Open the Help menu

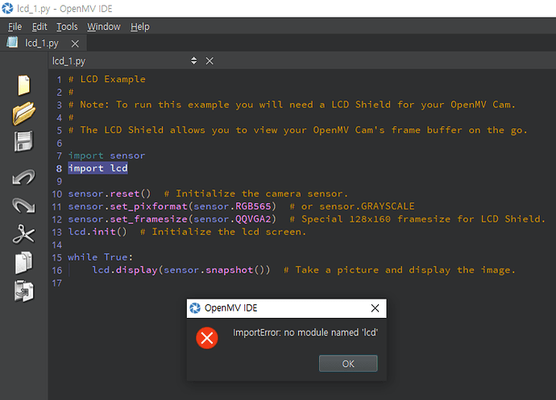click(140, 27)
